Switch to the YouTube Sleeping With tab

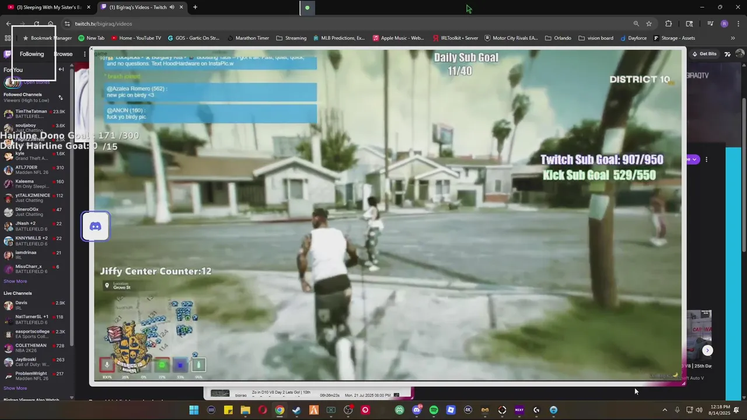[50, 7]
